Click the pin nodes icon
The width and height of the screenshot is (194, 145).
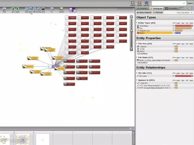click(13, 9)
